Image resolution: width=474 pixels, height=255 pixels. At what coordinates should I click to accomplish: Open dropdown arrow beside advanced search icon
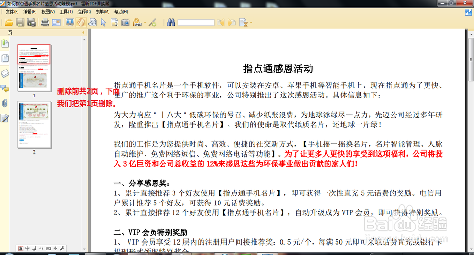(251, 23)
